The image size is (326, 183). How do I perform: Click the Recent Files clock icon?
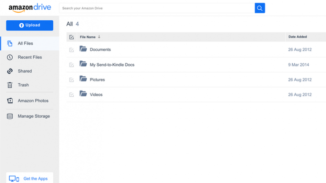(10, 57)
